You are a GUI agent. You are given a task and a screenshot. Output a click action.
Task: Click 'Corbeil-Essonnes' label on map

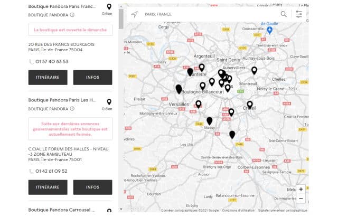(253, 167)
